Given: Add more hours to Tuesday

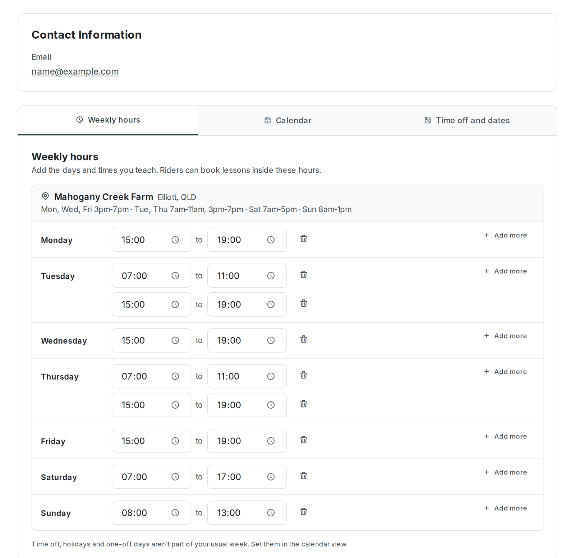Looking at the screenshot, I should point(505,271).
